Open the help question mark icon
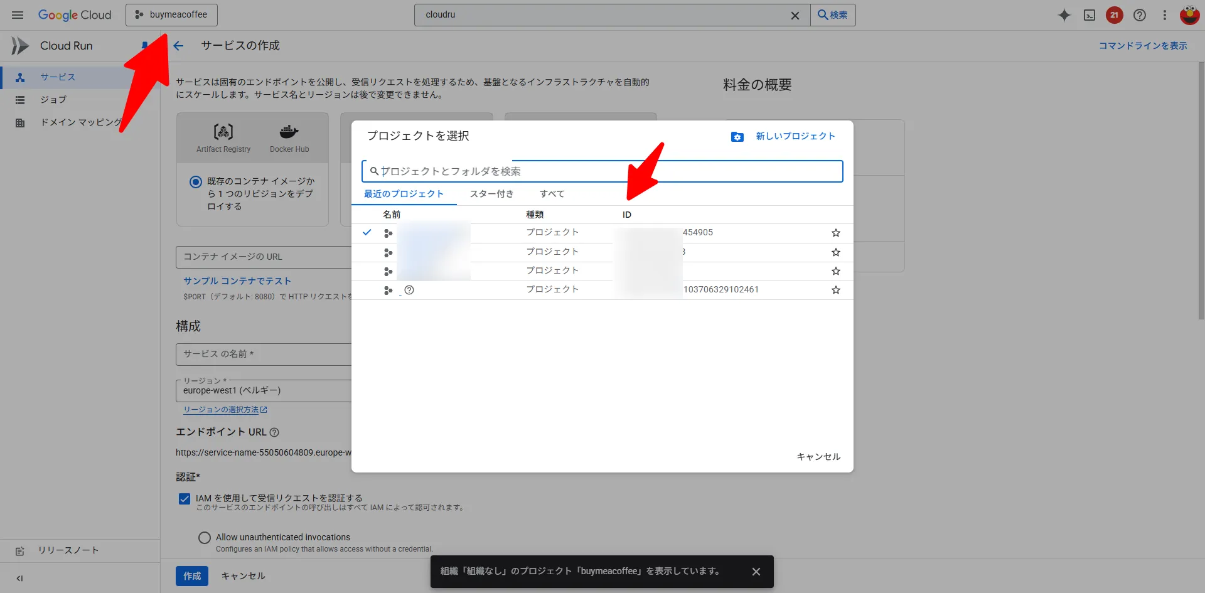This screenshot has width=1205, height=593. 1140,15
